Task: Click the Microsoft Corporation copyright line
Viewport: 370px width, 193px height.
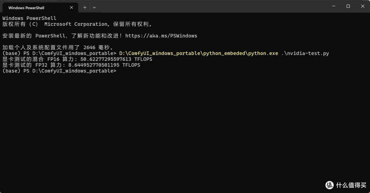Action: point(78,24)
